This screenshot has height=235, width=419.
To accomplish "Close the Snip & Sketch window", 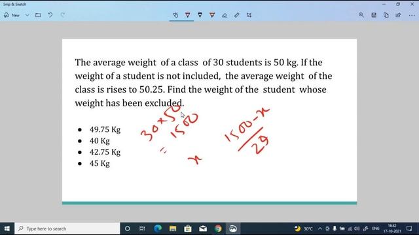I will (412, 4).
